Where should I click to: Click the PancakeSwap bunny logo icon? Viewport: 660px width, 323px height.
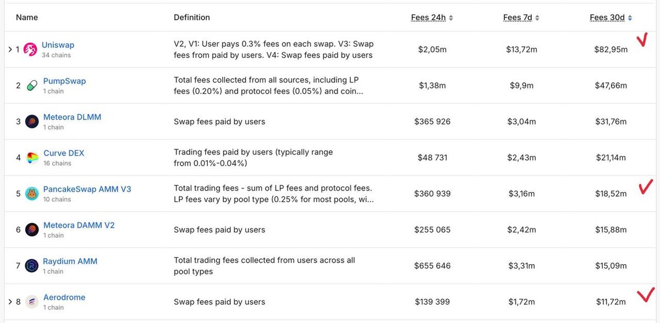(32, 193)
